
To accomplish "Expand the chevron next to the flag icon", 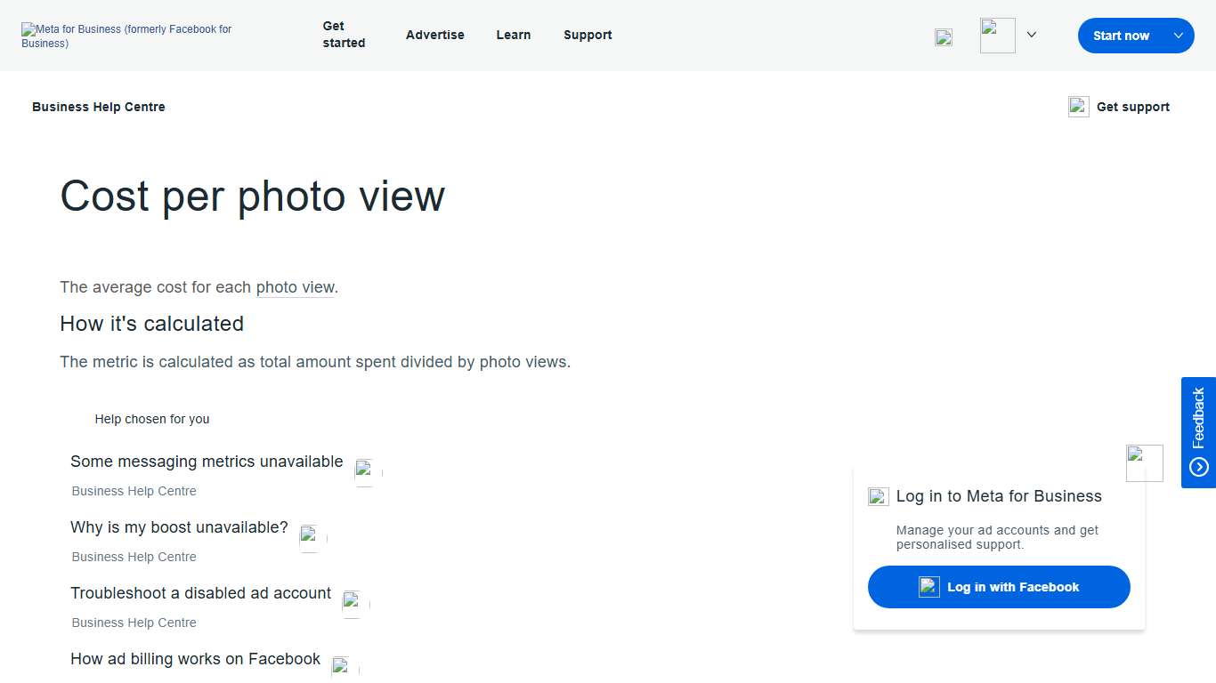I will [x=1031, y=36].
